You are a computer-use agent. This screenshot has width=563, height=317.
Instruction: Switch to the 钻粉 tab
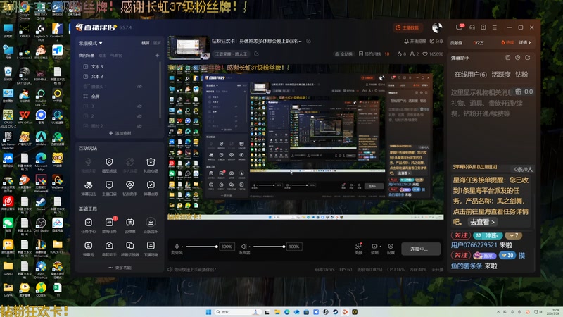click(x=521, y=75)
